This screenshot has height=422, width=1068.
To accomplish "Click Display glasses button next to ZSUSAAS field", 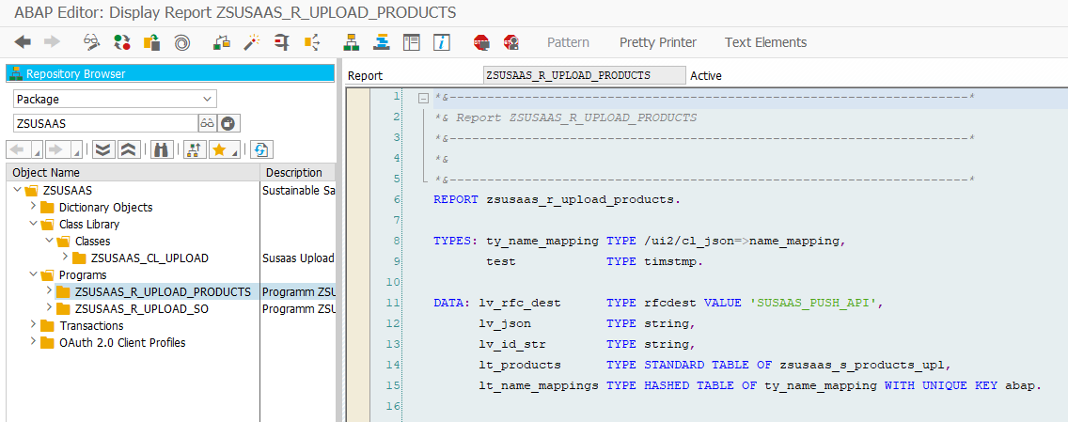I will point(207,123).
